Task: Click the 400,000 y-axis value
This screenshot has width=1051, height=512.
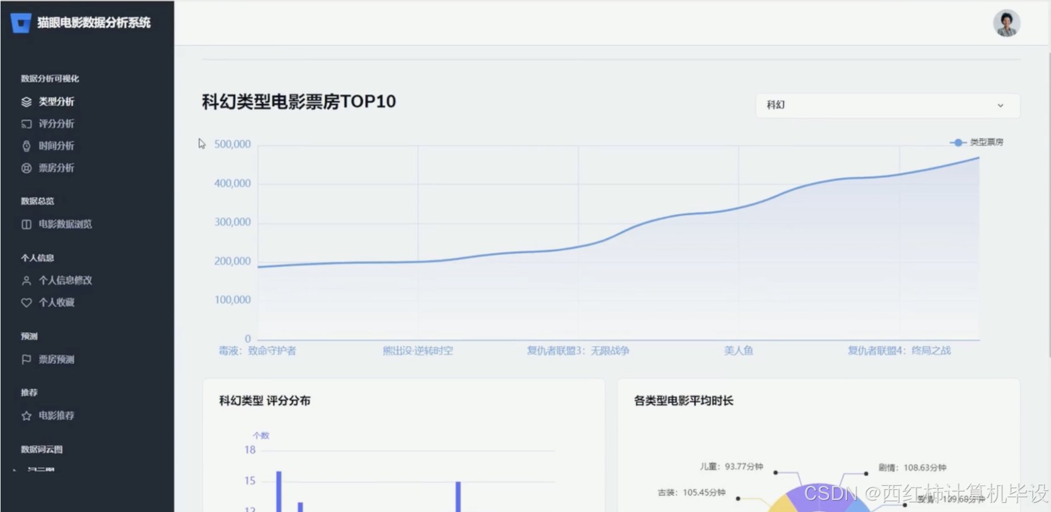Action: 232,183
